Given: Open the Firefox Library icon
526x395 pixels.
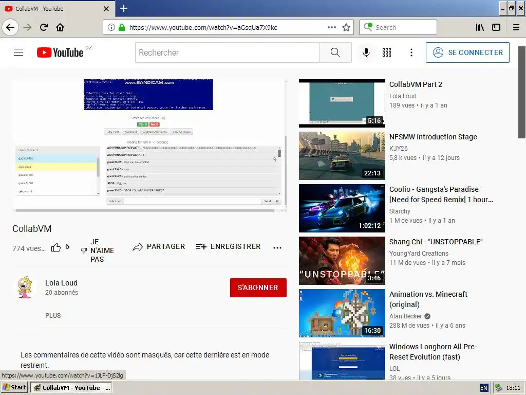Looking at the screenshot, I should point(480,27).
